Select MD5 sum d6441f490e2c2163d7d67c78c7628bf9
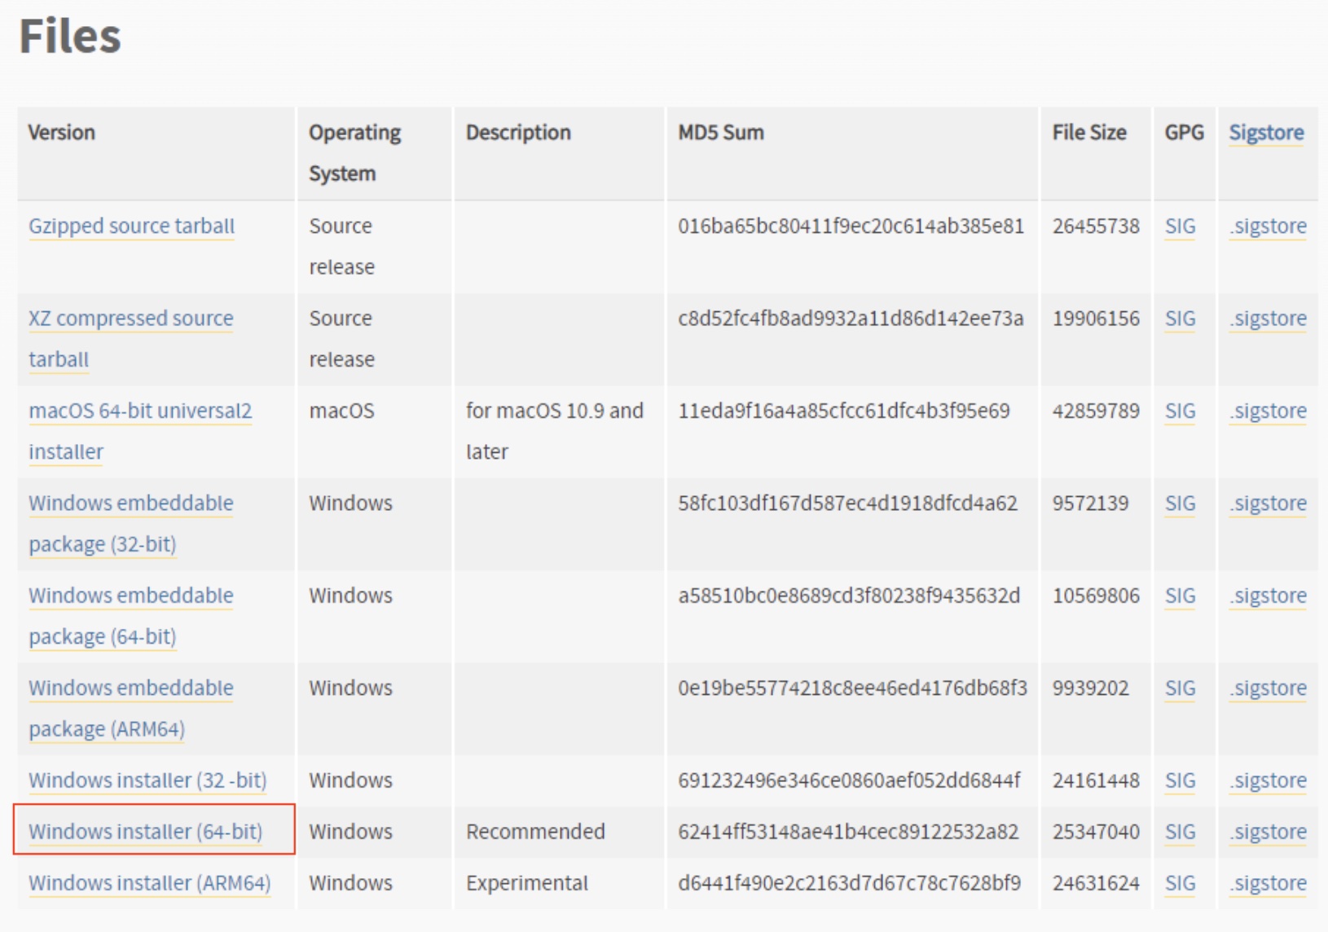The height and width of the screenshot is (932, 1328). (x=849, y=883)
